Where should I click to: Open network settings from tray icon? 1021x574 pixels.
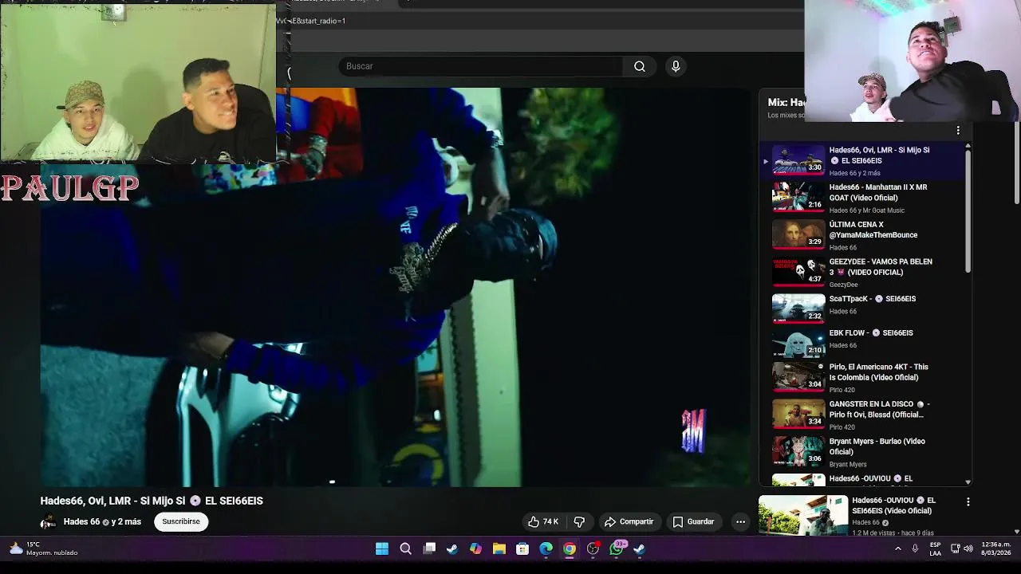(955, 548)
